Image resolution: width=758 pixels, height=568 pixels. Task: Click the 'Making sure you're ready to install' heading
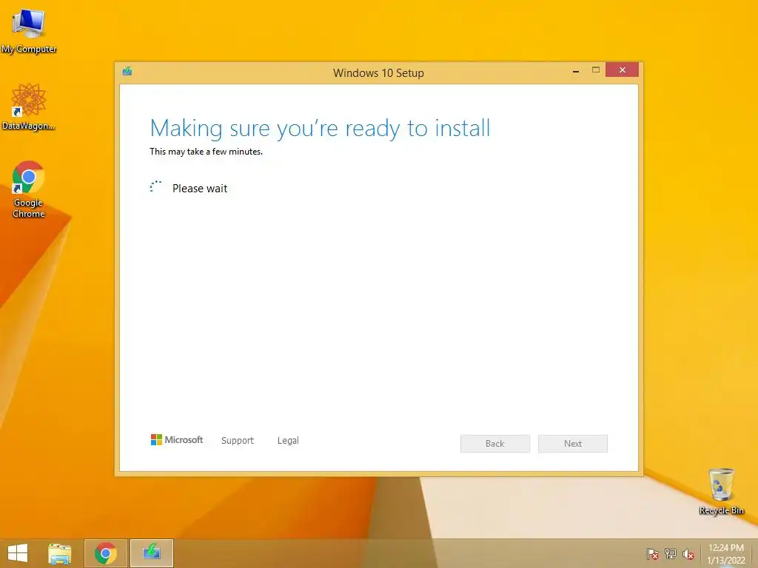[x=320, y=129]
